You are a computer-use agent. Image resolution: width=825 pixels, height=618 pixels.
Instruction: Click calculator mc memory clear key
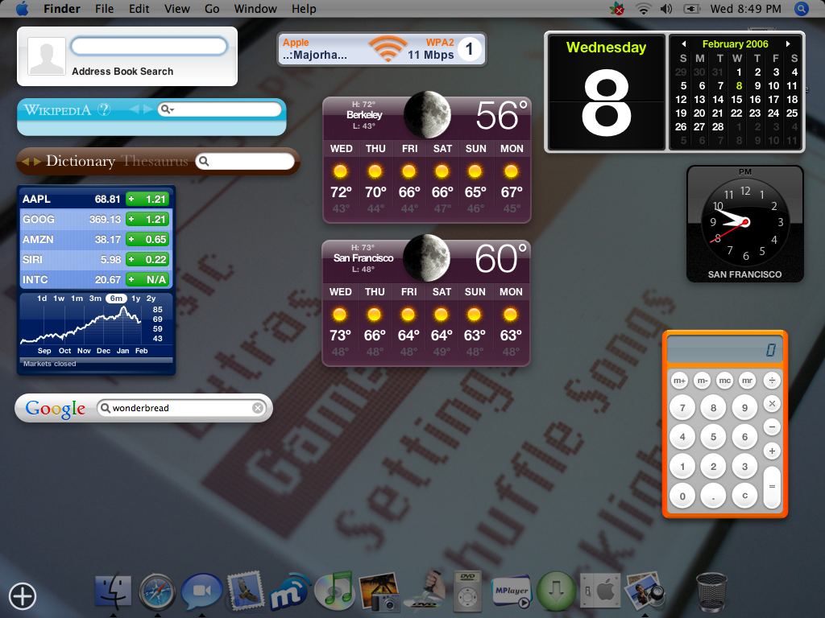coord(724,381)
